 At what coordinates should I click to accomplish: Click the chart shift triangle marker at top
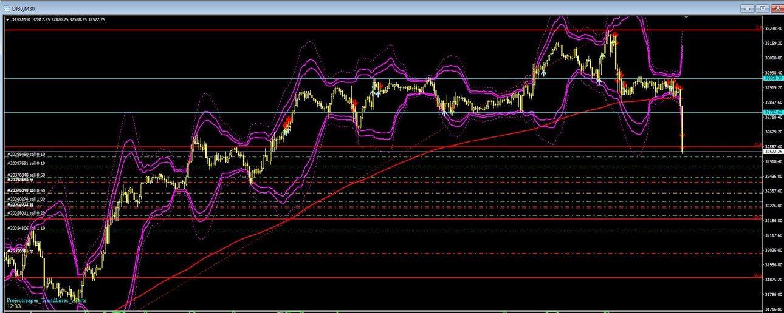686,18
